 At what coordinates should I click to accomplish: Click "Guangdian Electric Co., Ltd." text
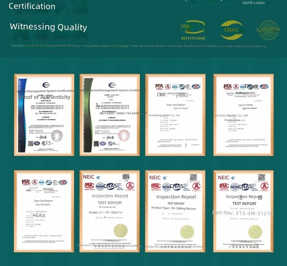coord(164,115)
